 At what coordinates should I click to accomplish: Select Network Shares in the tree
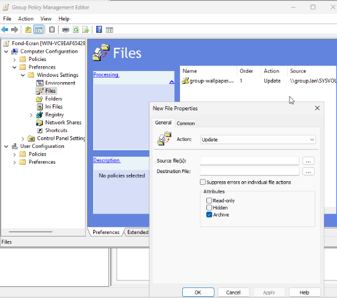tap(63, 123)
